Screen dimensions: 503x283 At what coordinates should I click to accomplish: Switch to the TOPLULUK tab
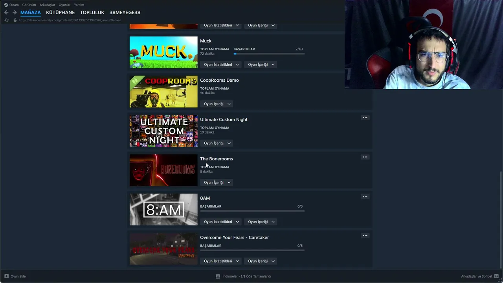coord(92,13)
